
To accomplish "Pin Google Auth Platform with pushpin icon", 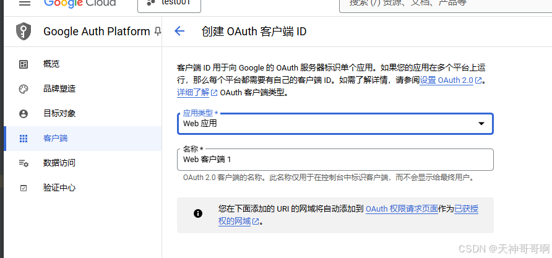I will coord(157,32).
